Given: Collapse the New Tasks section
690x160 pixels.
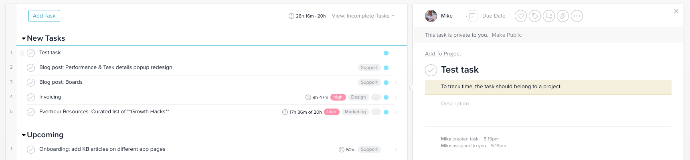Looking at the screenshot, I should click(24, 39).
